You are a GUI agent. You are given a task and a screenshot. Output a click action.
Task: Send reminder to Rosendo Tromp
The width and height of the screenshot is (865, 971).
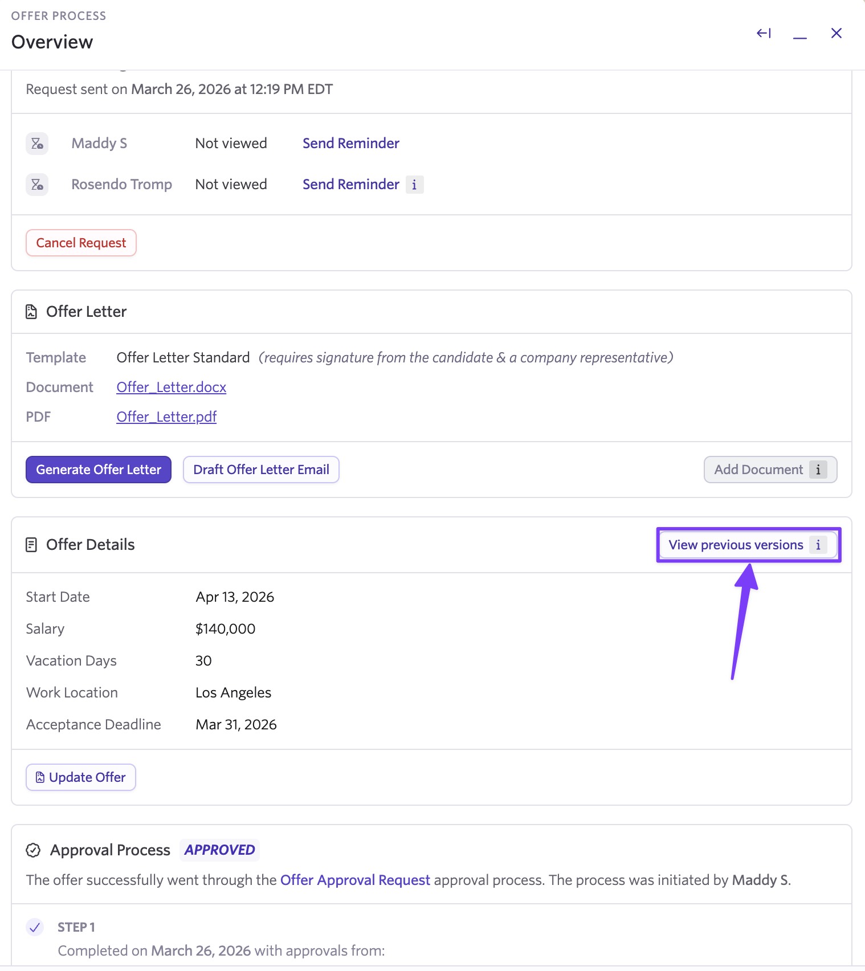350,185
